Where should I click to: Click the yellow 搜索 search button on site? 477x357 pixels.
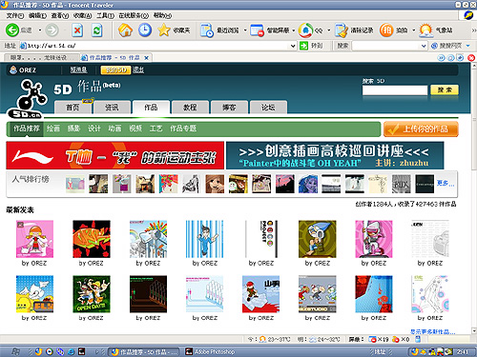[445, 89]
